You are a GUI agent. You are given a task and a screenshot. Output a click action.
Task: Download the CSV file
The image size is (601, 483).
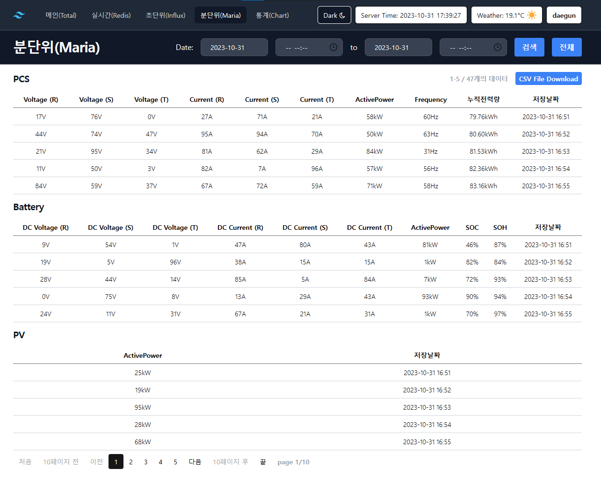pyautogui.click(x=548, y=78)
